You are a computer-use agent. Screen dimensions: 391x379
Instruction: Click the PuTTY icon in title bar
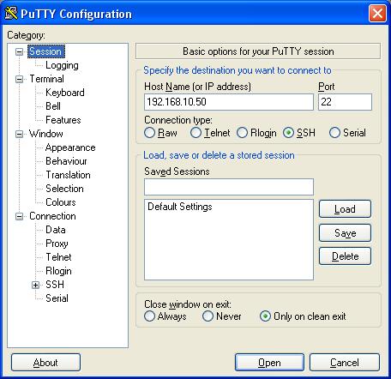coord(11,13)
